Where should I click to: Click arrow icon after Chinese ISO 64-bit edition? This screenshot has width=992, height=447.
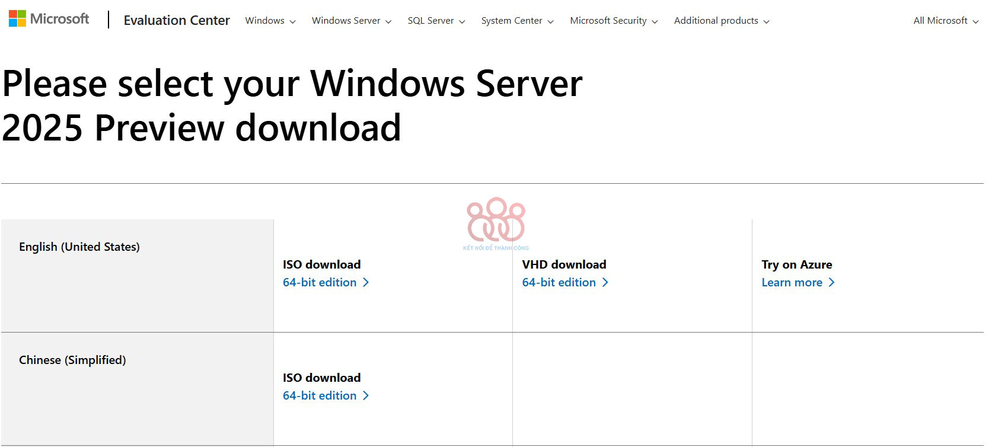click(366, 396)
